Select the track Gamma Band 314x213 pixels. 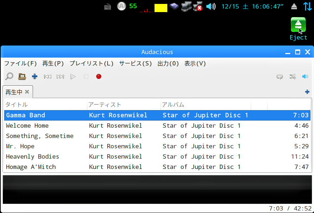click(157, 115)
